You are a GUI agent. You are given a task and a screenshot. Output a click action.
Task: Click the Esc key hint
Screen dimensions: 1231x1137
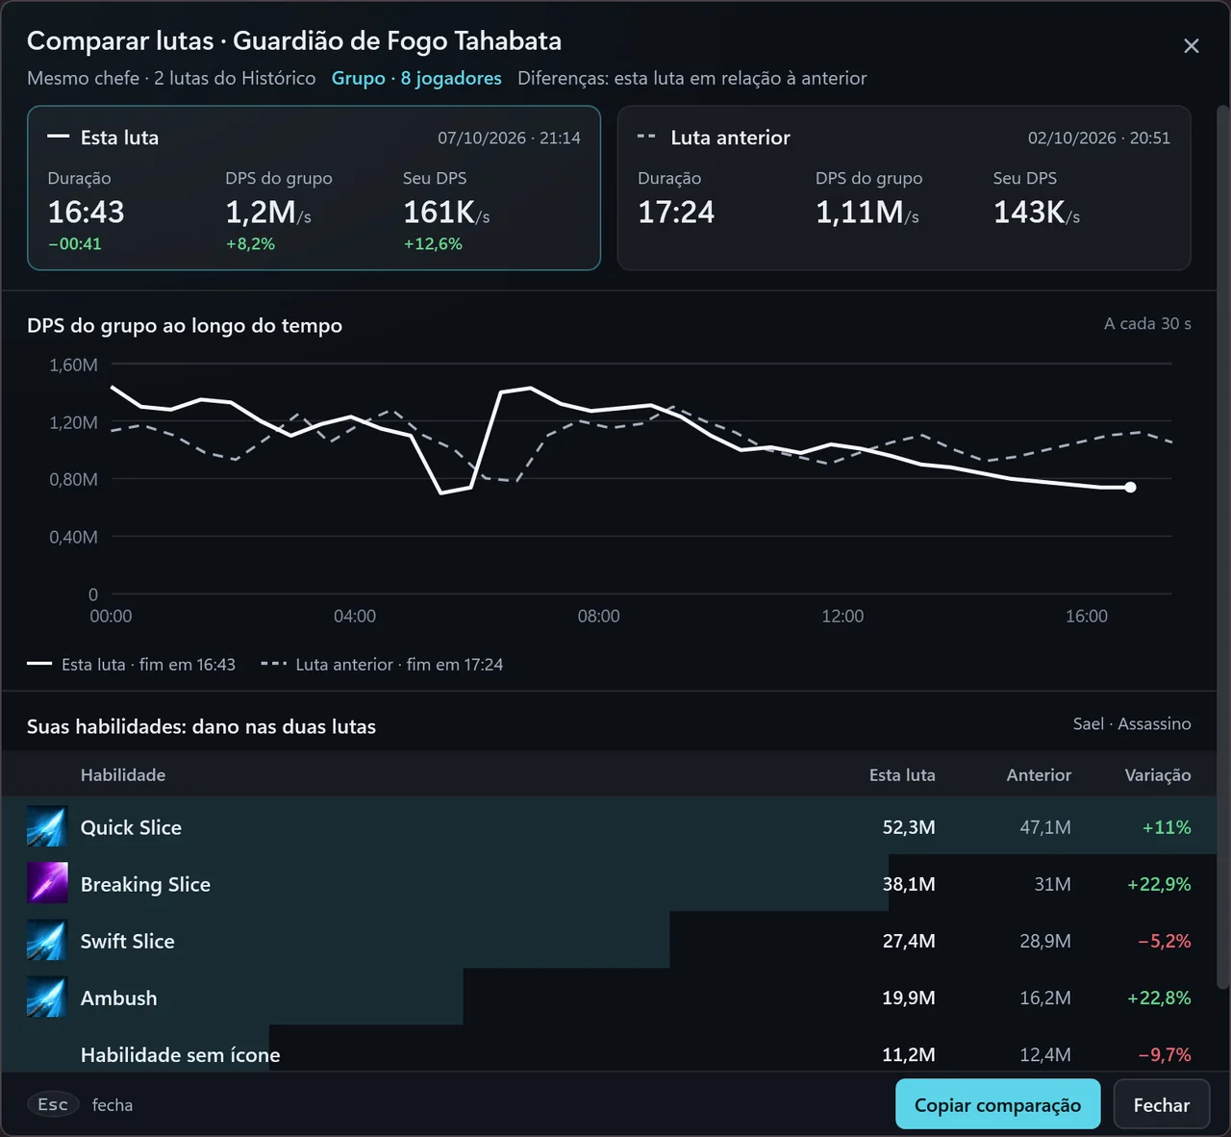[53, 1104]
